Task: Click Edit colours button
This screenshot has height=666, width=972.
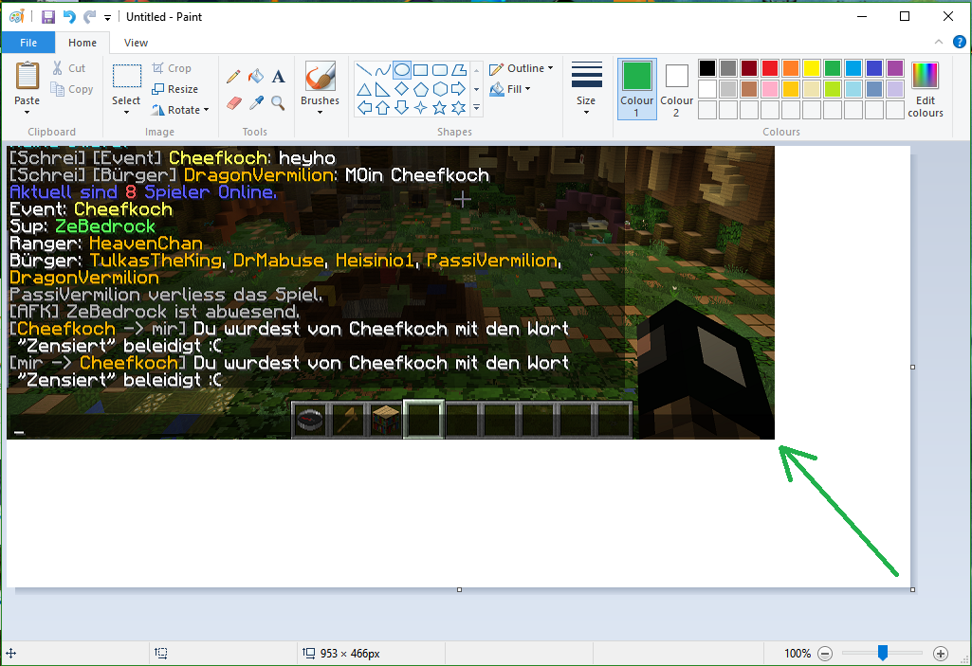Action: tap(925, 88)
